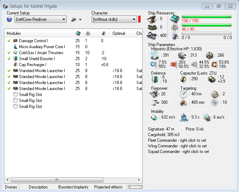Image resolution: width=239 pixels, height=192 pixels.
Task: Select the Micro Auxiliary Power Core I row
Action: pos(73,47)
